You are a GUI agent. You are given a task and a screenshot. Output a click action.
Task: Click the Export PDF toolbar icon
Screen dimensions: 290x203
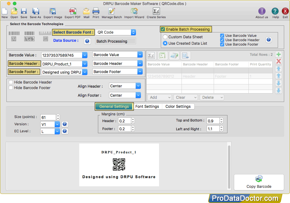[x=72, y=11]
